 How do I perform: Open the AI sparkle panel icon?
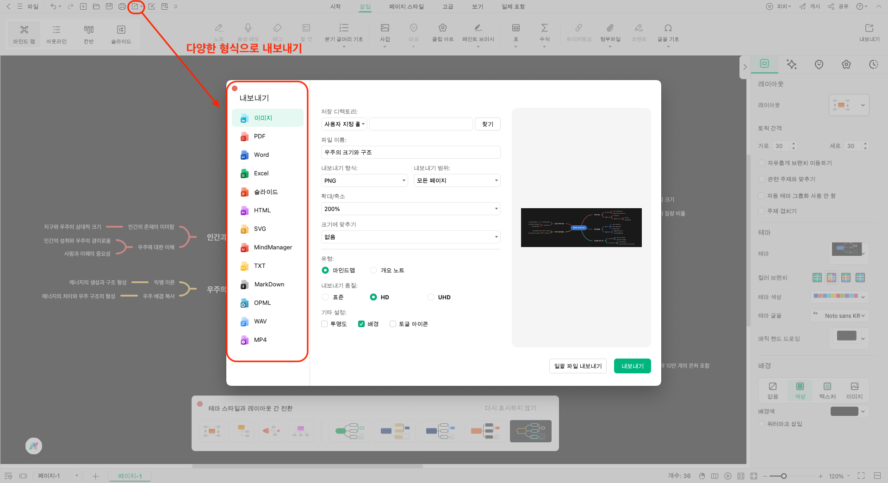point(791,64)
